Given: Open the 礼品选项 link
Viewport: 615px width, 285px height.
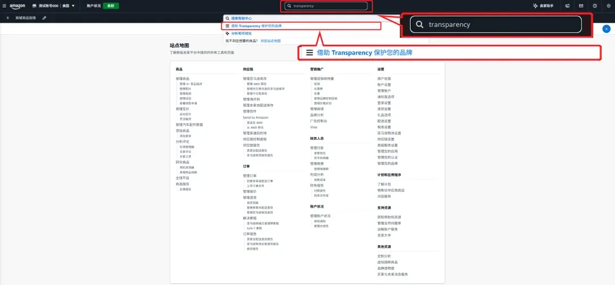Looking at the screenshot, I should point(384,115).
